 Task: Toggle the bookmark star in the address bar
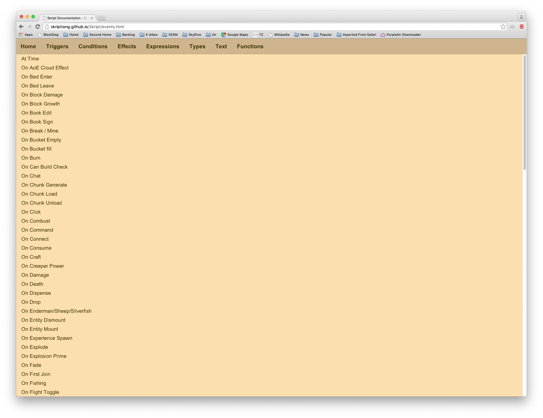tap(503, 26)
